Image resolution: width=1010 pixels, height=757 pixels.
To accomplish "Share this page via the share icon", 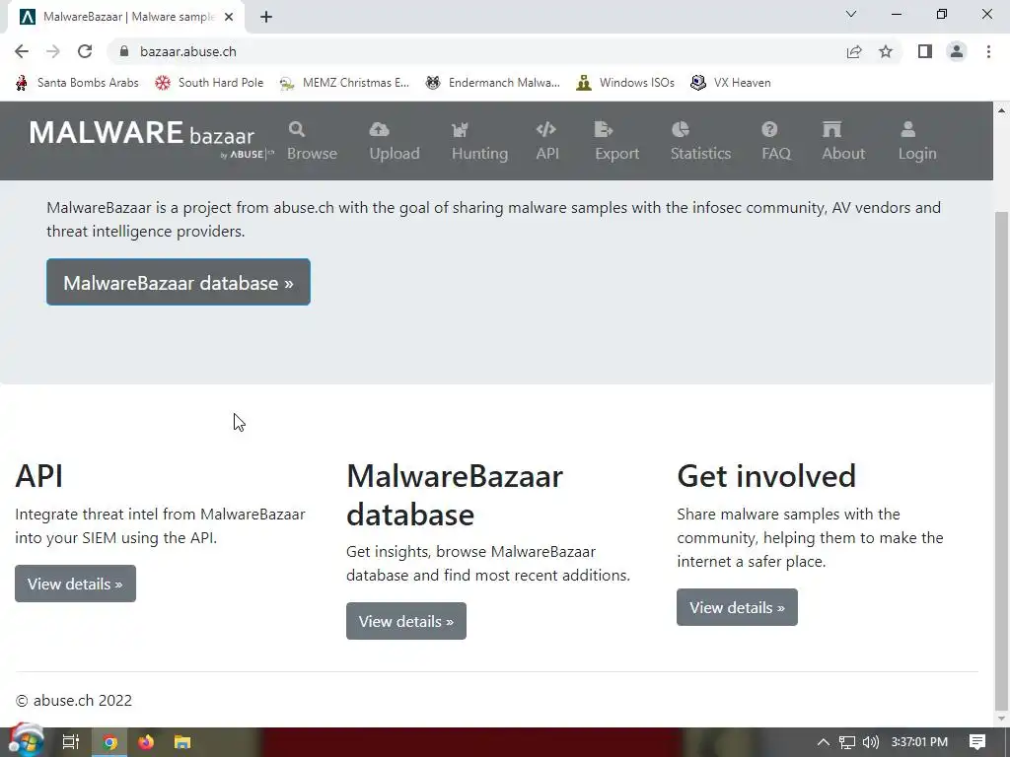I will pyautogui.click(x=854, y=51).
